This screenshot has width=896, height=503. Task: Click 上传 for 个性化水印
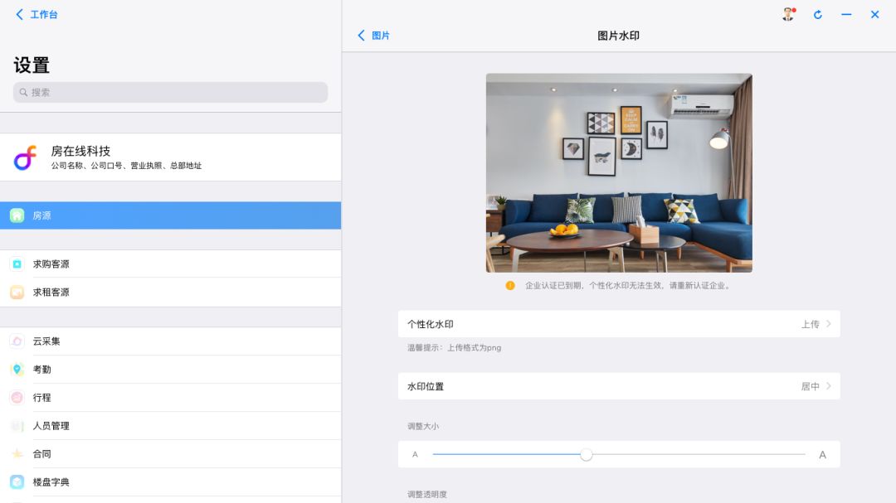tap(811, 324)
